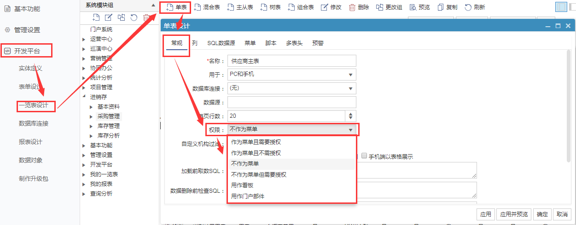Click the 复制 copy toolbar icon
Viewport: 576px width, 225px height.
click(x=441, y=7)
